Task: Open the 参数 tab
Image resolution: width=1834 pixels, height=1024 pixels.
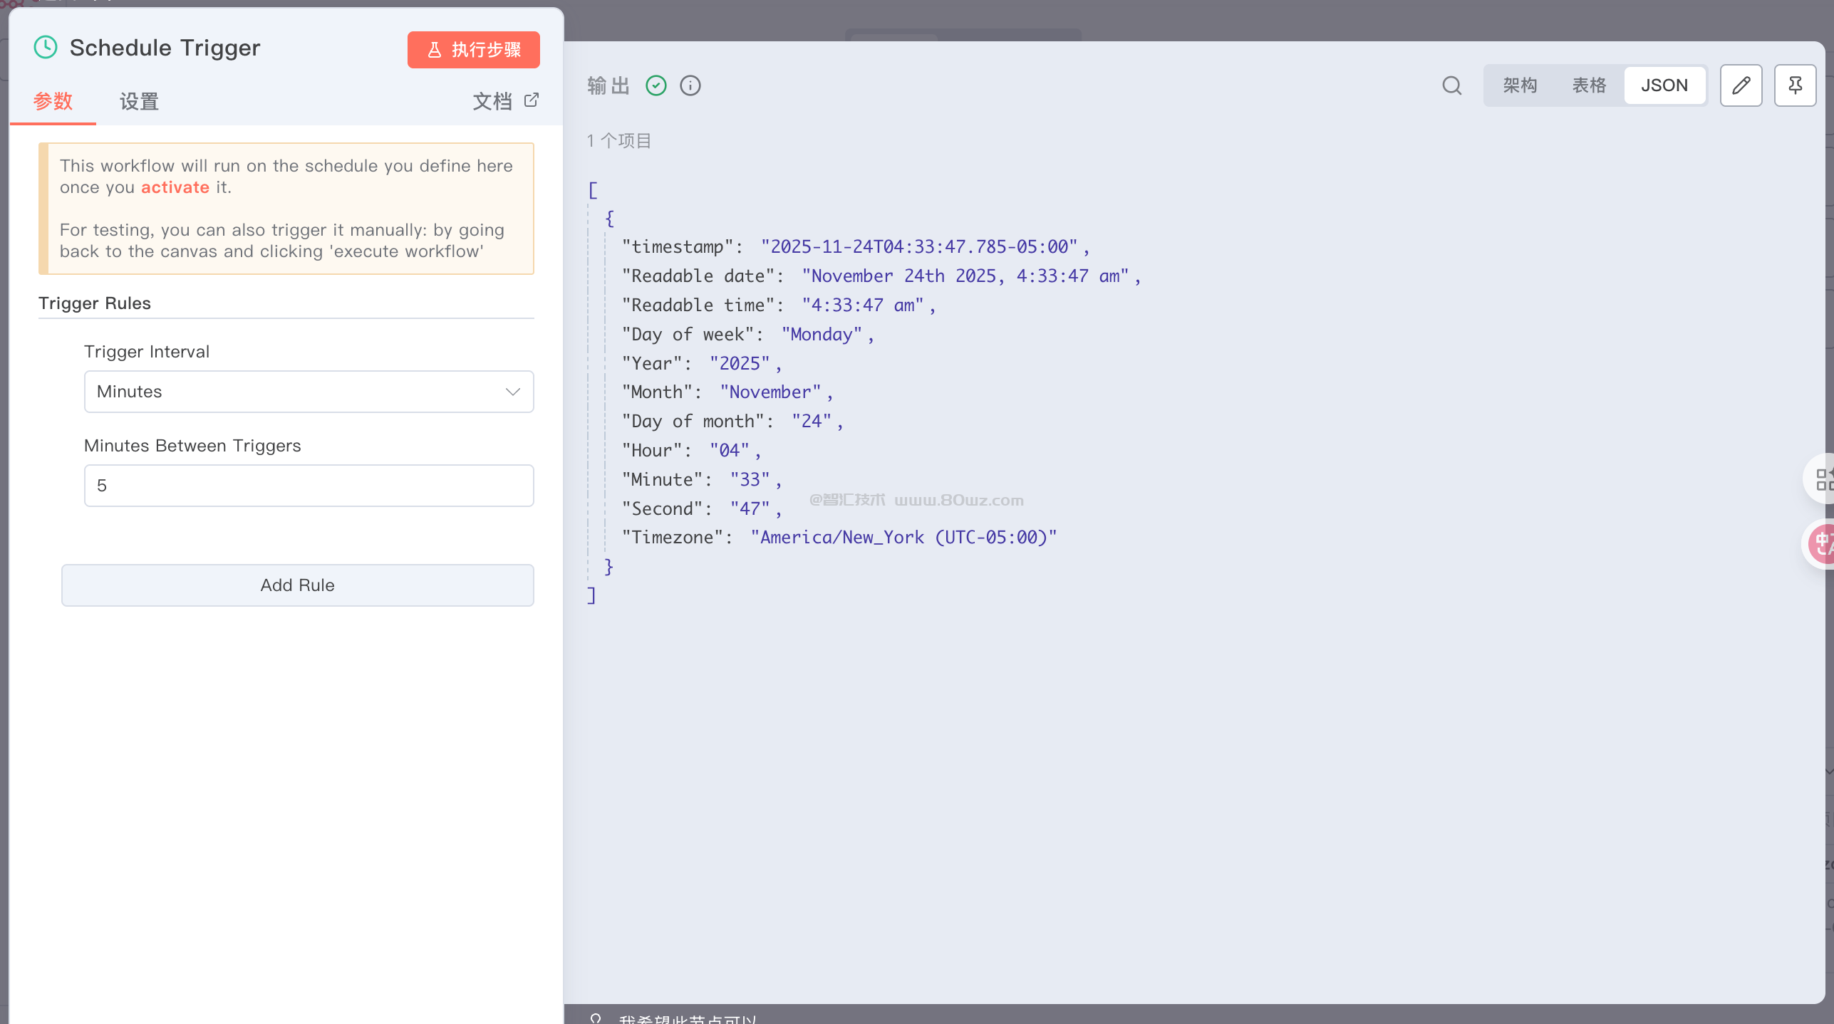Action: pyautogui.click(x=53, y=101)
